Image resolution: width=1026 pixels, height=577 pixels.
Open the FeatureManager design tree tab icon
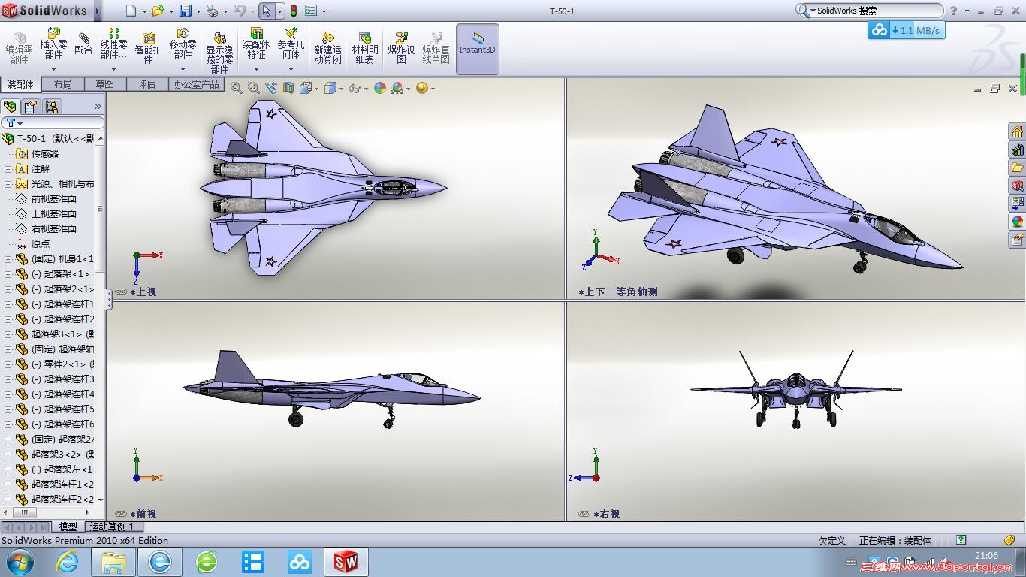(10, 107)
